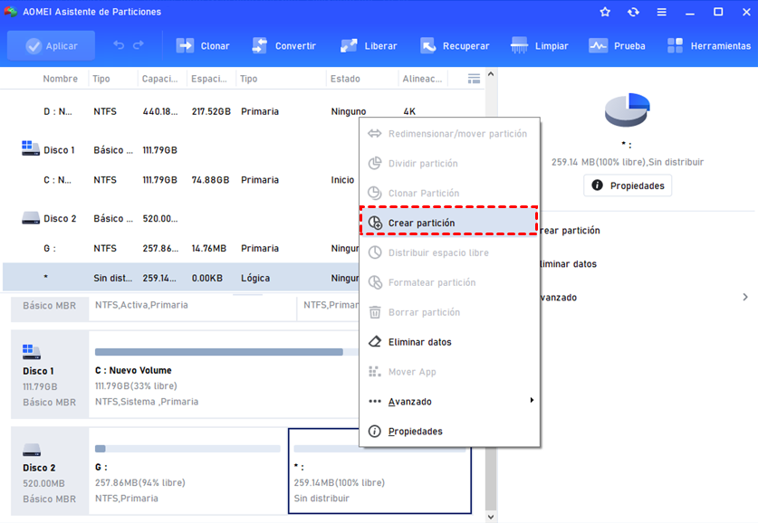The height and width of the screenshot is (523, 758).
Task: Select the C: NTFS partition row
Action: point(182,180)
